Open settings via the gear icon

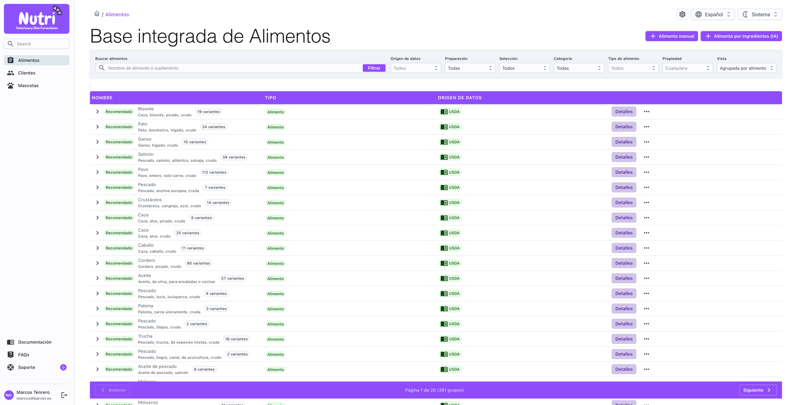coord(682,14)
